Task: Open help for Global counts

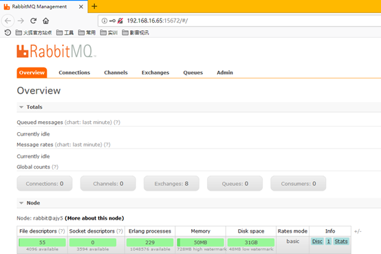Action: pos(55,167)
